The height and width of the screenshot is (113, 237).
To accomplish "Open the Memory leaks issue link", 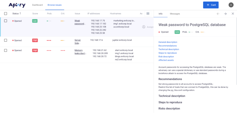I will pos(81,52).
